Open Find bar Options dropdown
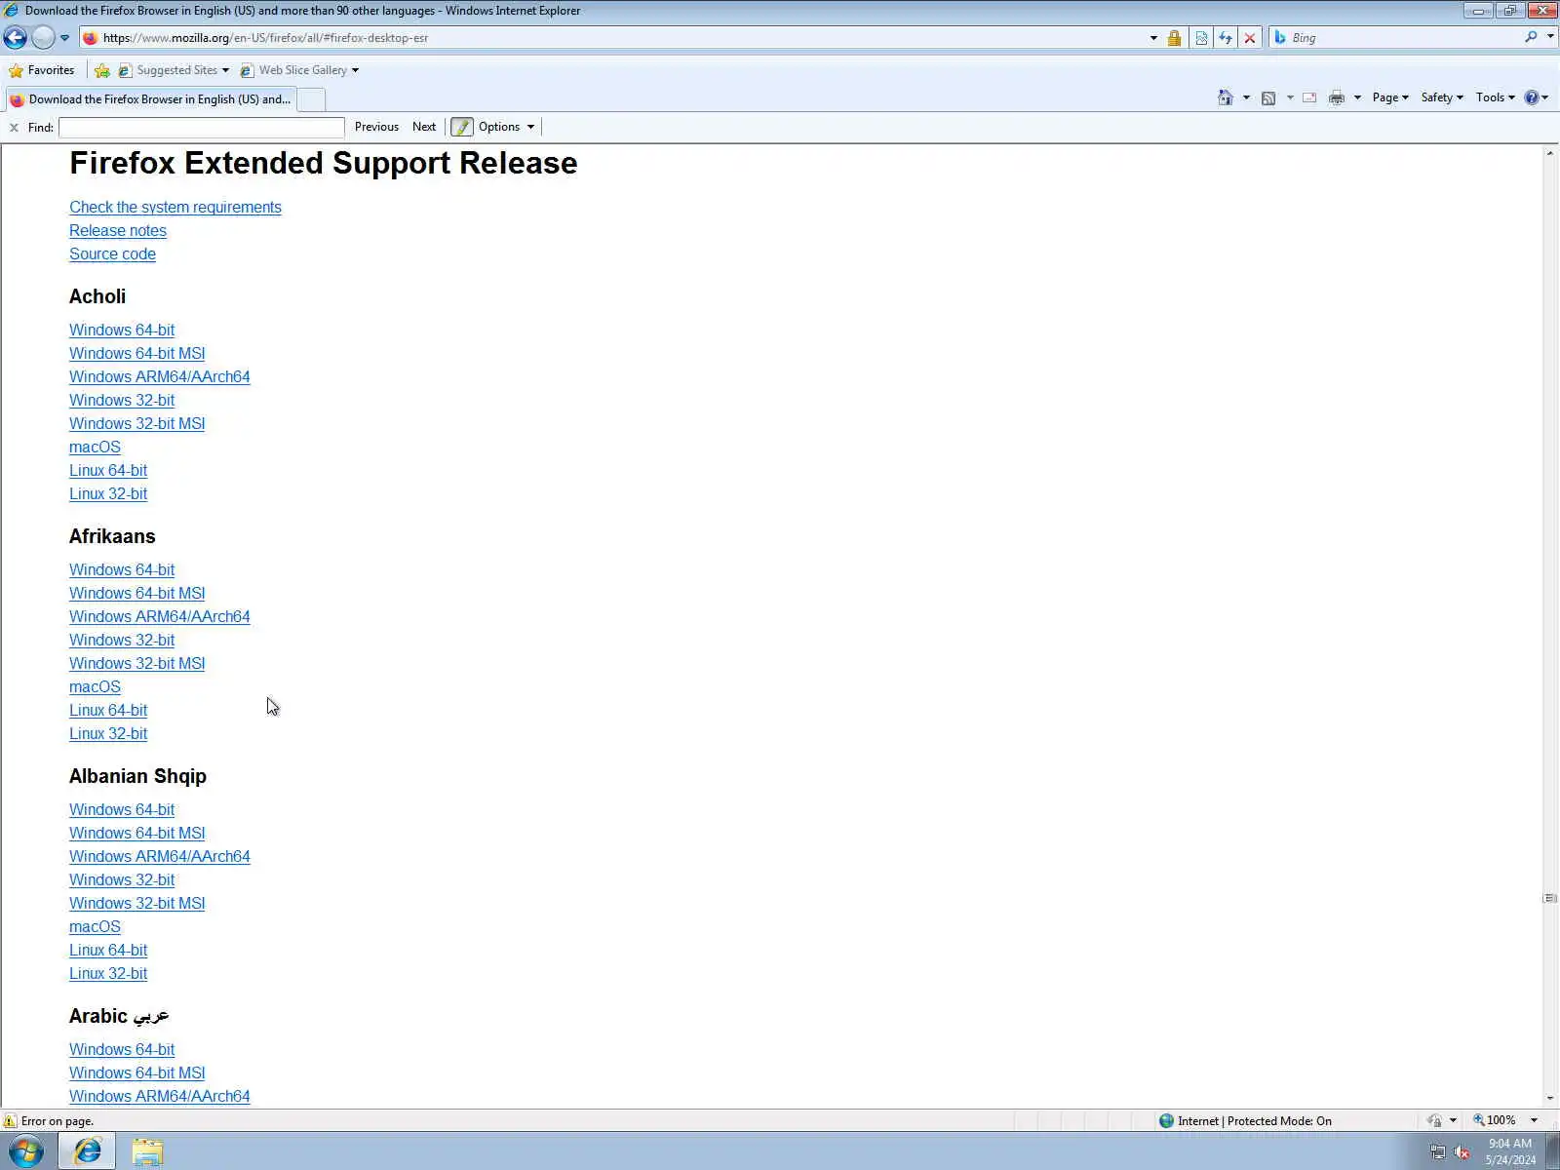Viewport: 1560px width, 1170px height. point(506,127)
